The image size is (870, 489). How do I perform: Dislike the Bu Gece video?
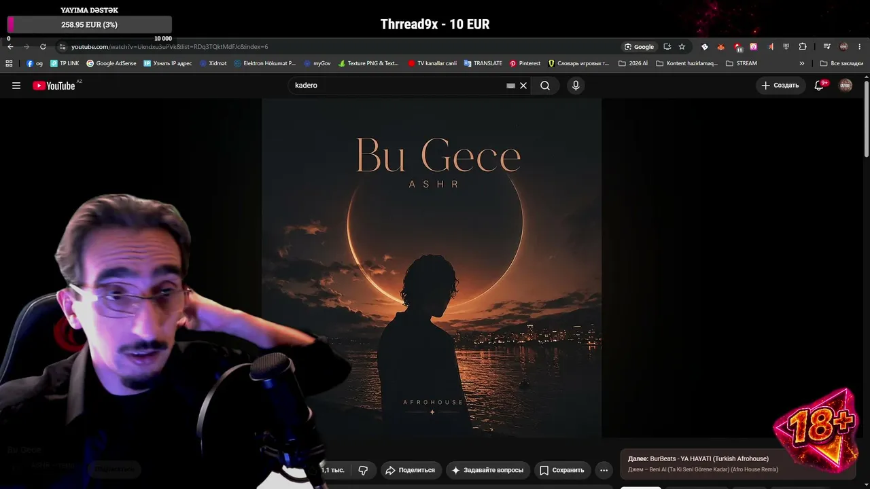click(363, 470)
